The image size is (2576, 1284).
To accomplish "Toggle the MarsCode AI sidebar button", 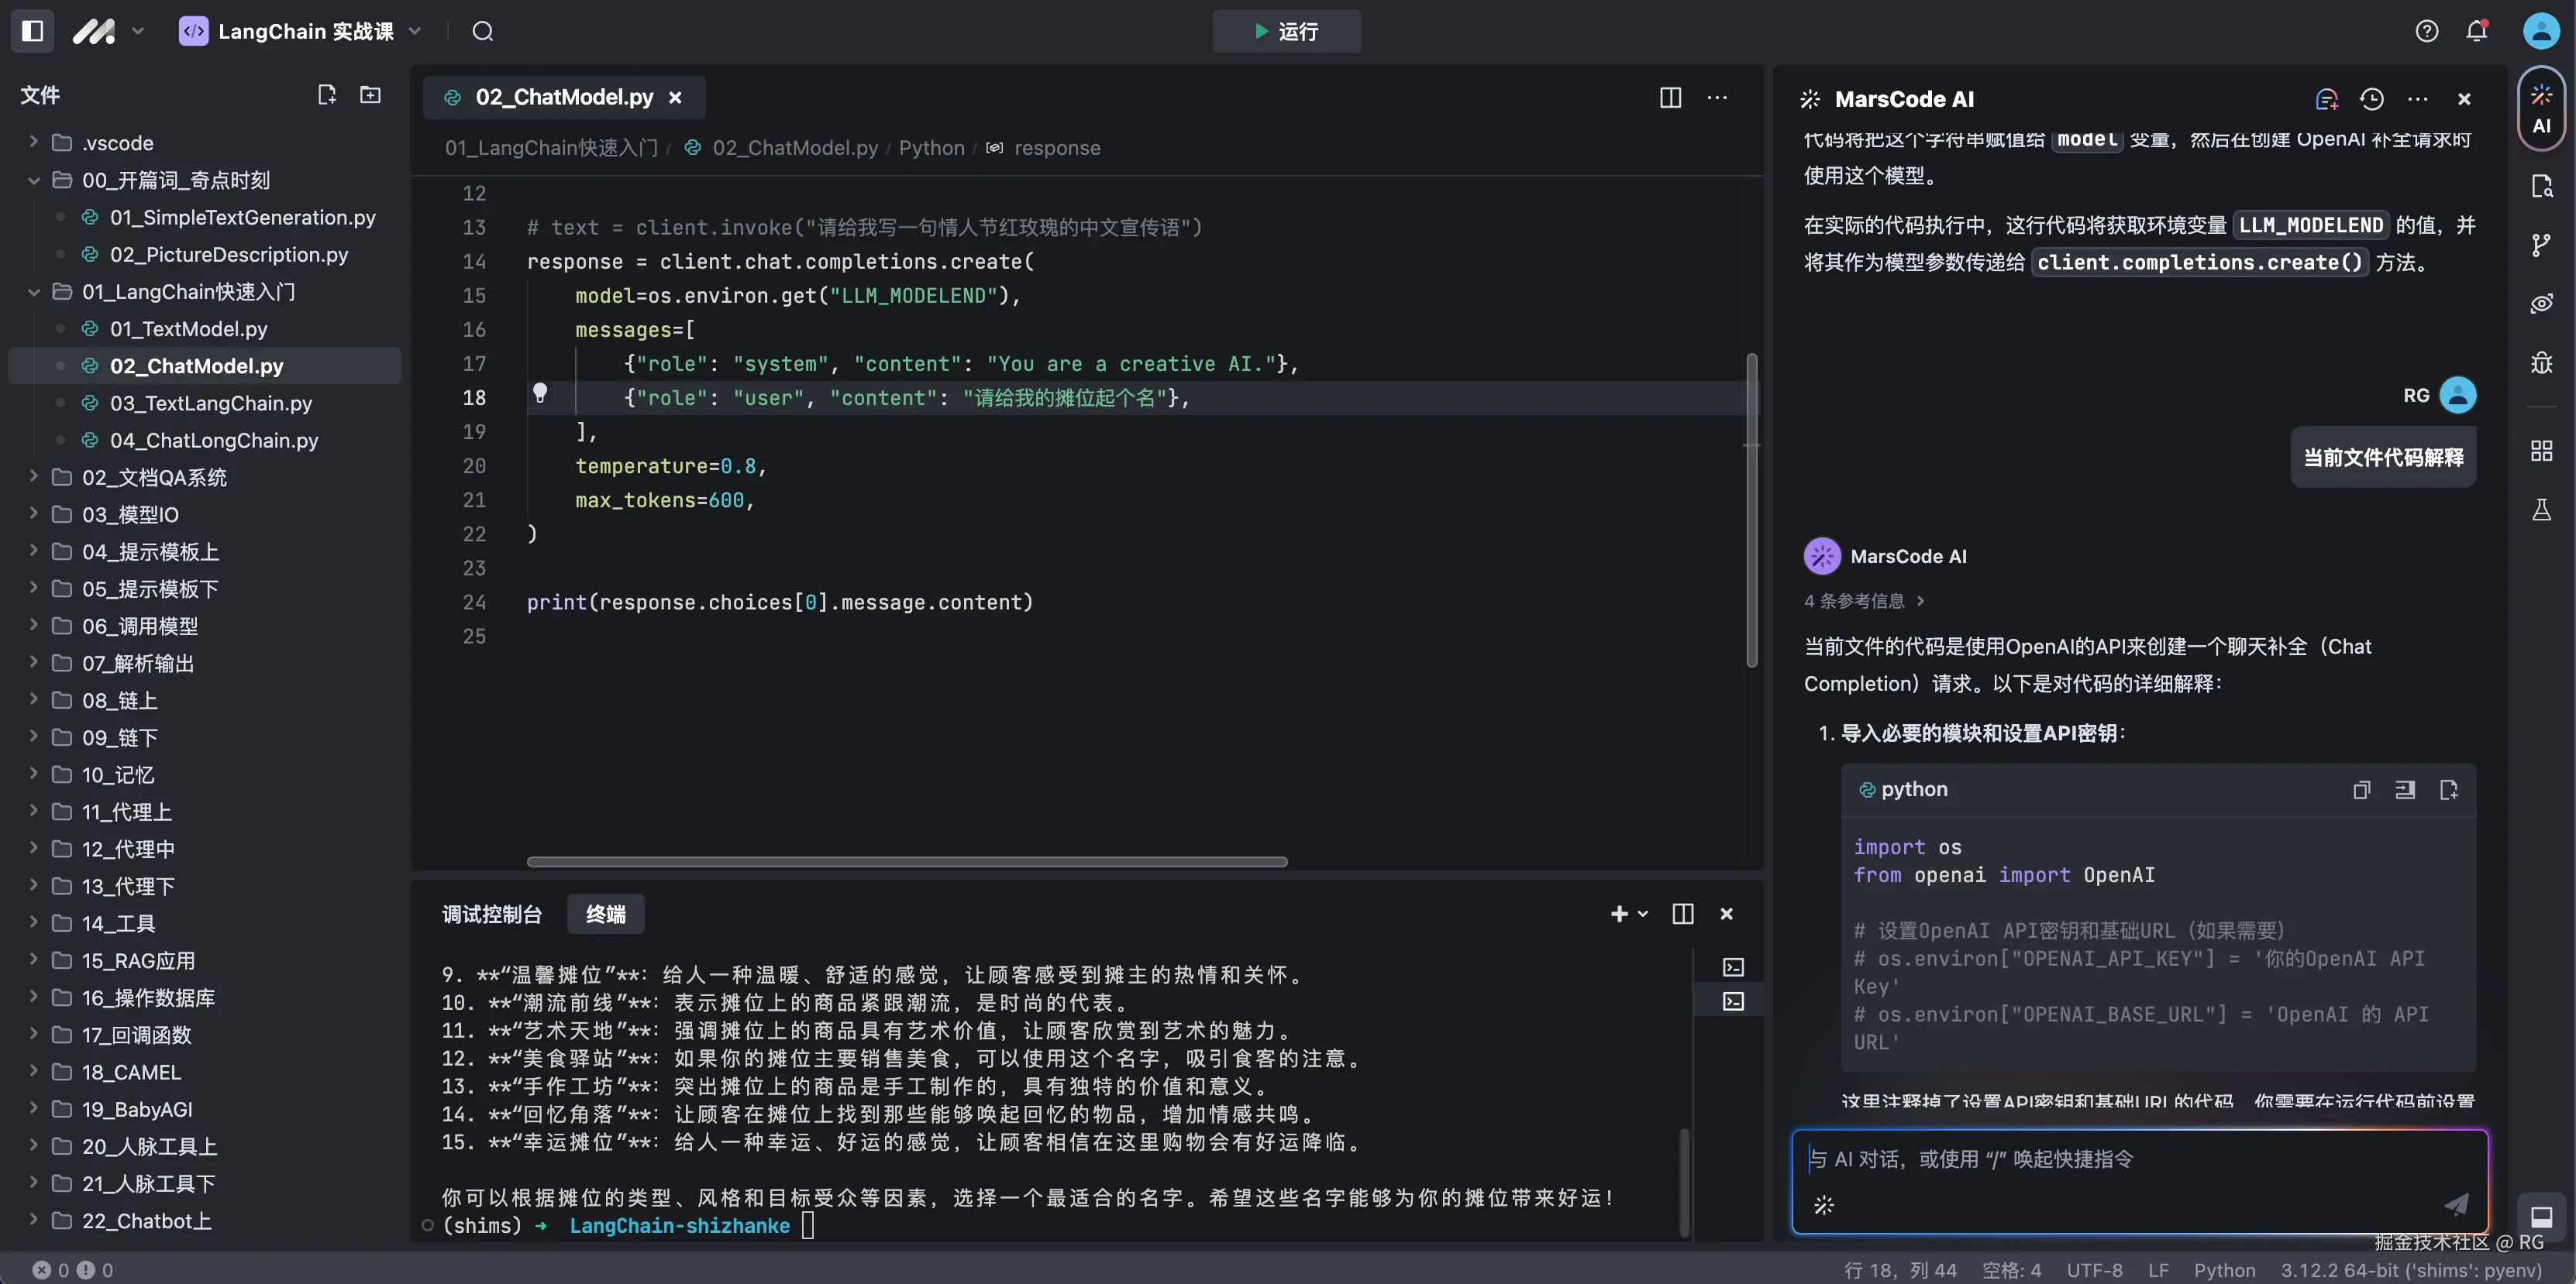I will (2541, 108).
